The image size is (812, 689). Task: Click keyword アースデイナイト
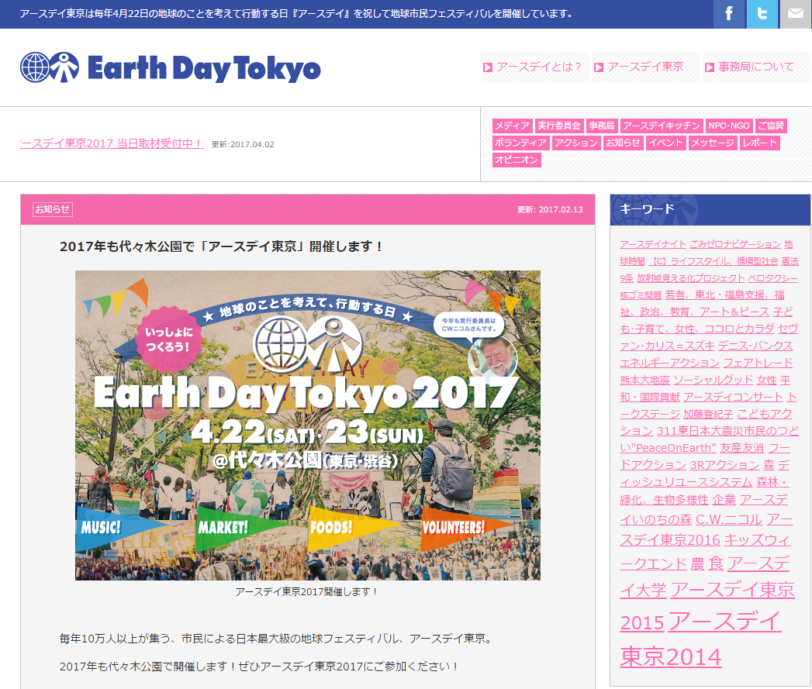pos(652,244)
